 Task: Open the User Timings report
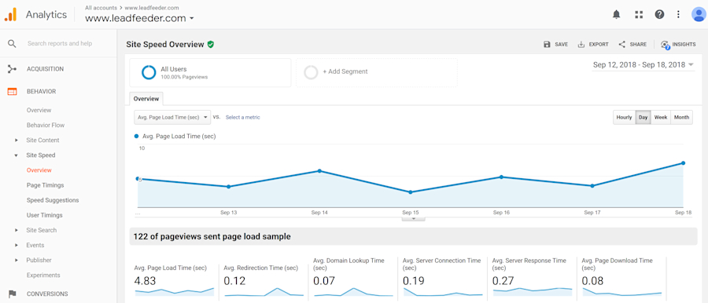point(44,215)
